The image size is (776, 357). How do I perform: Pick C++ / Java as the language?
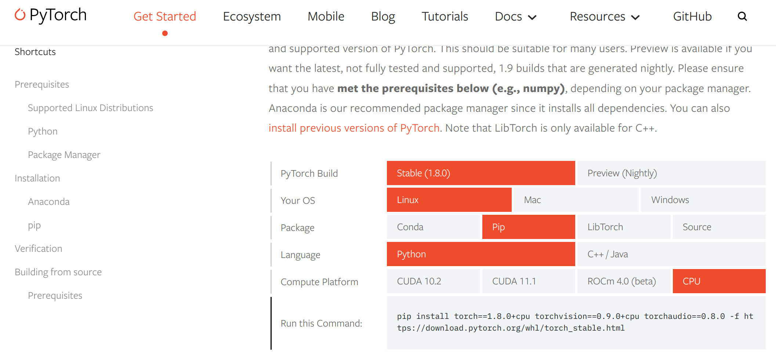coord(671,254)
